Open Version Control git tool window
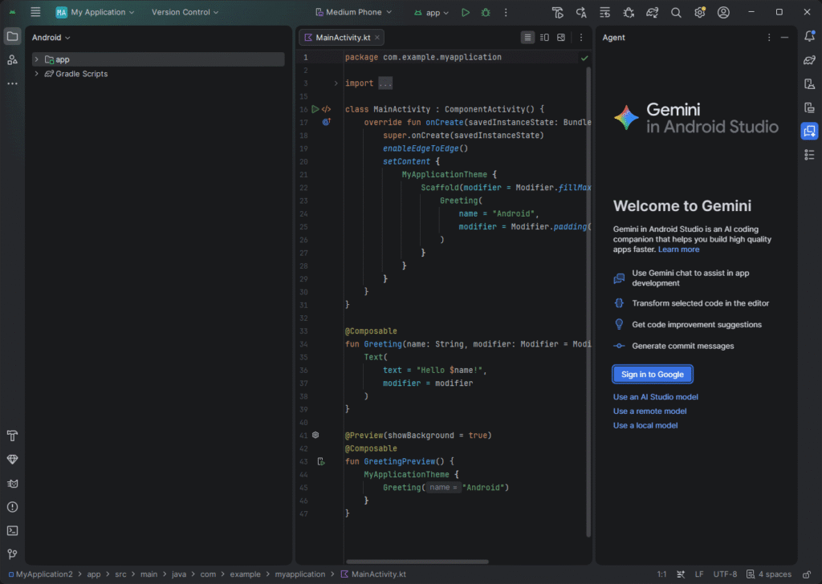Image resolution: width=822 pixels, height=584 pixels. click(12, 554)
